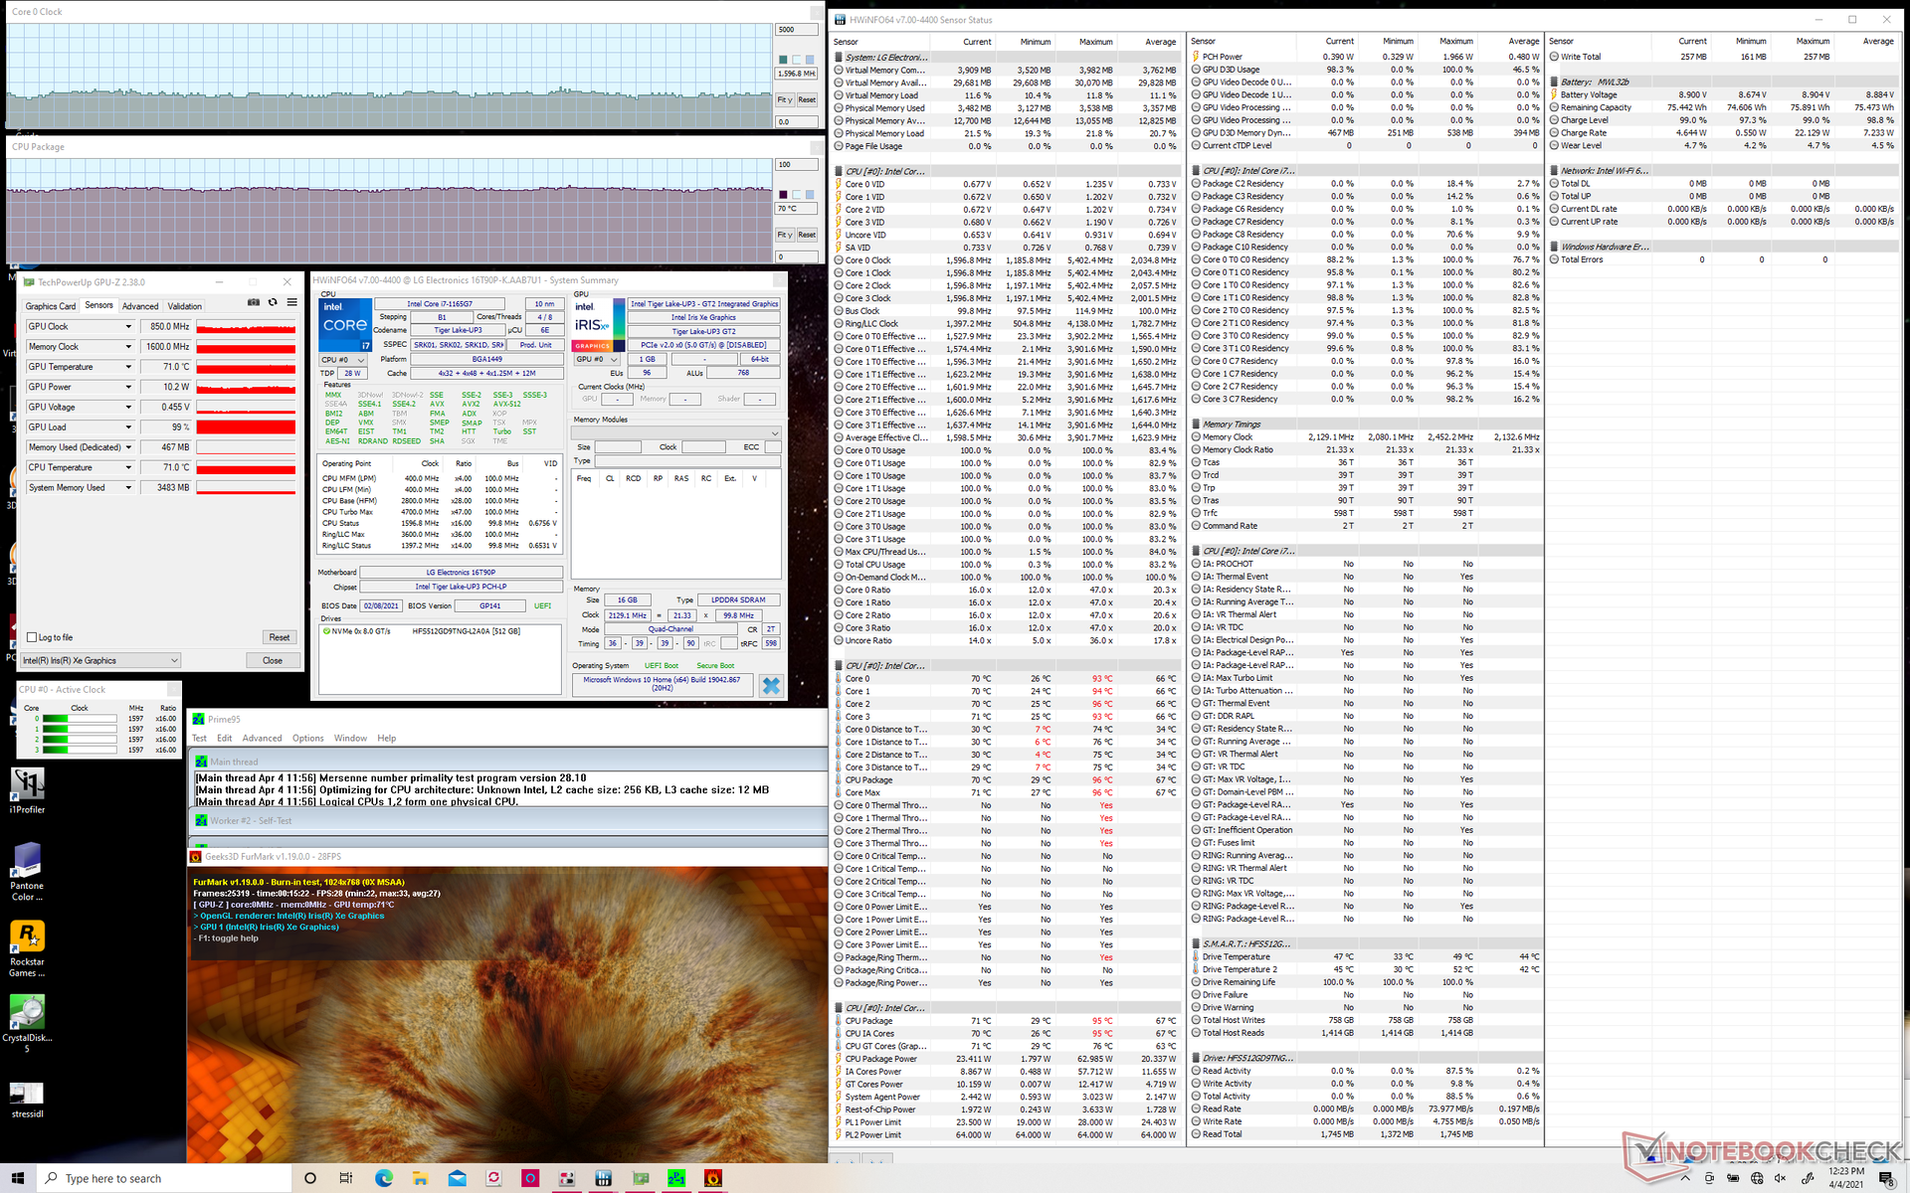Open the GPU-Z hamburger menu icon
This screenshot has width=1910, height=1193.
pos(291,302)
